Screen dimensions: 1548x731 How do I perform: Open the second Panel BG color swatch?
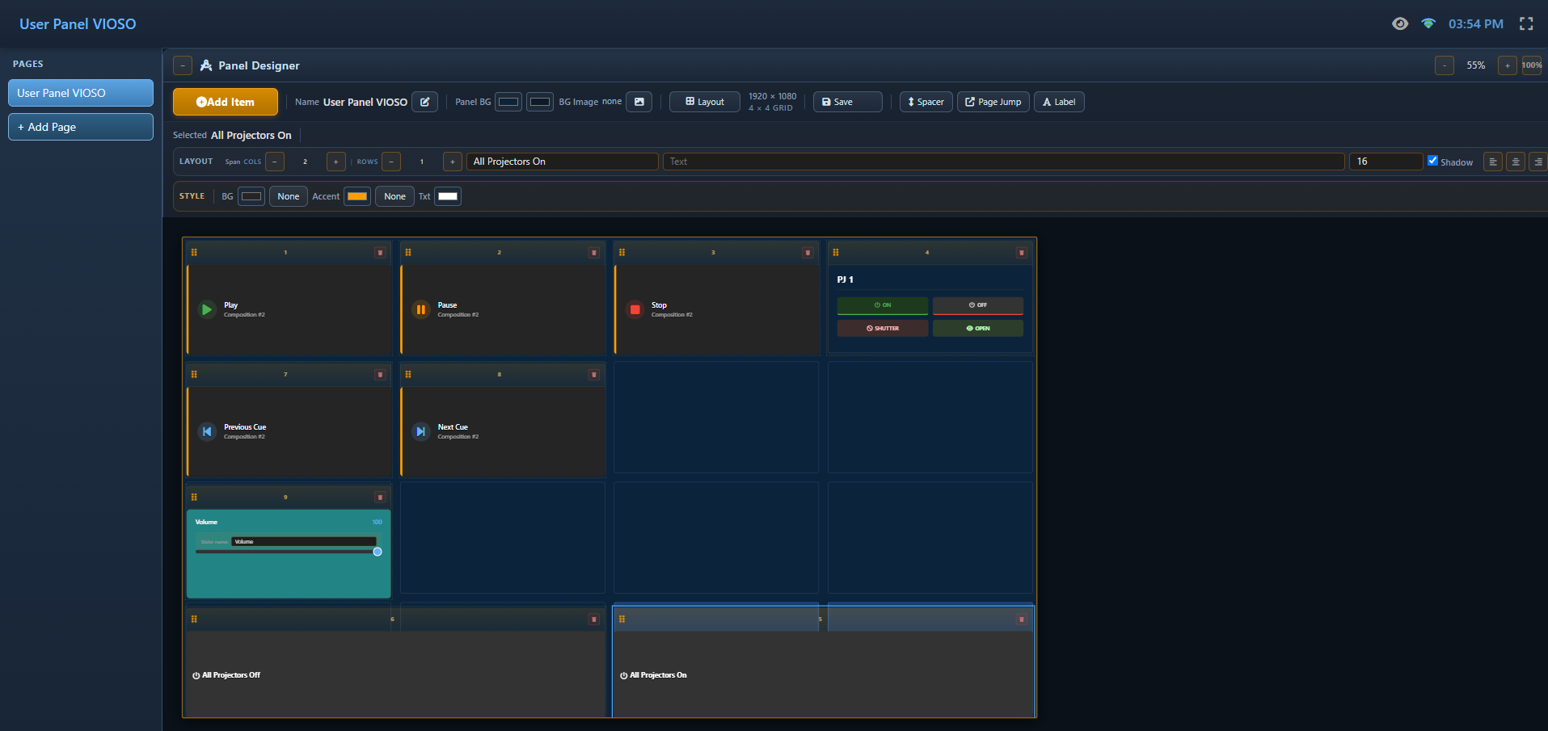coord(540,102)
